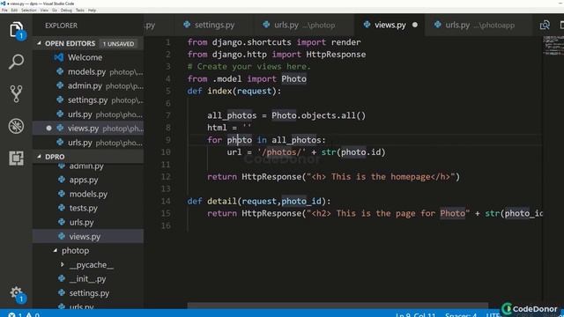Open the Extensions view icon
Screen dimensions: 564x317
click(16, 158)
